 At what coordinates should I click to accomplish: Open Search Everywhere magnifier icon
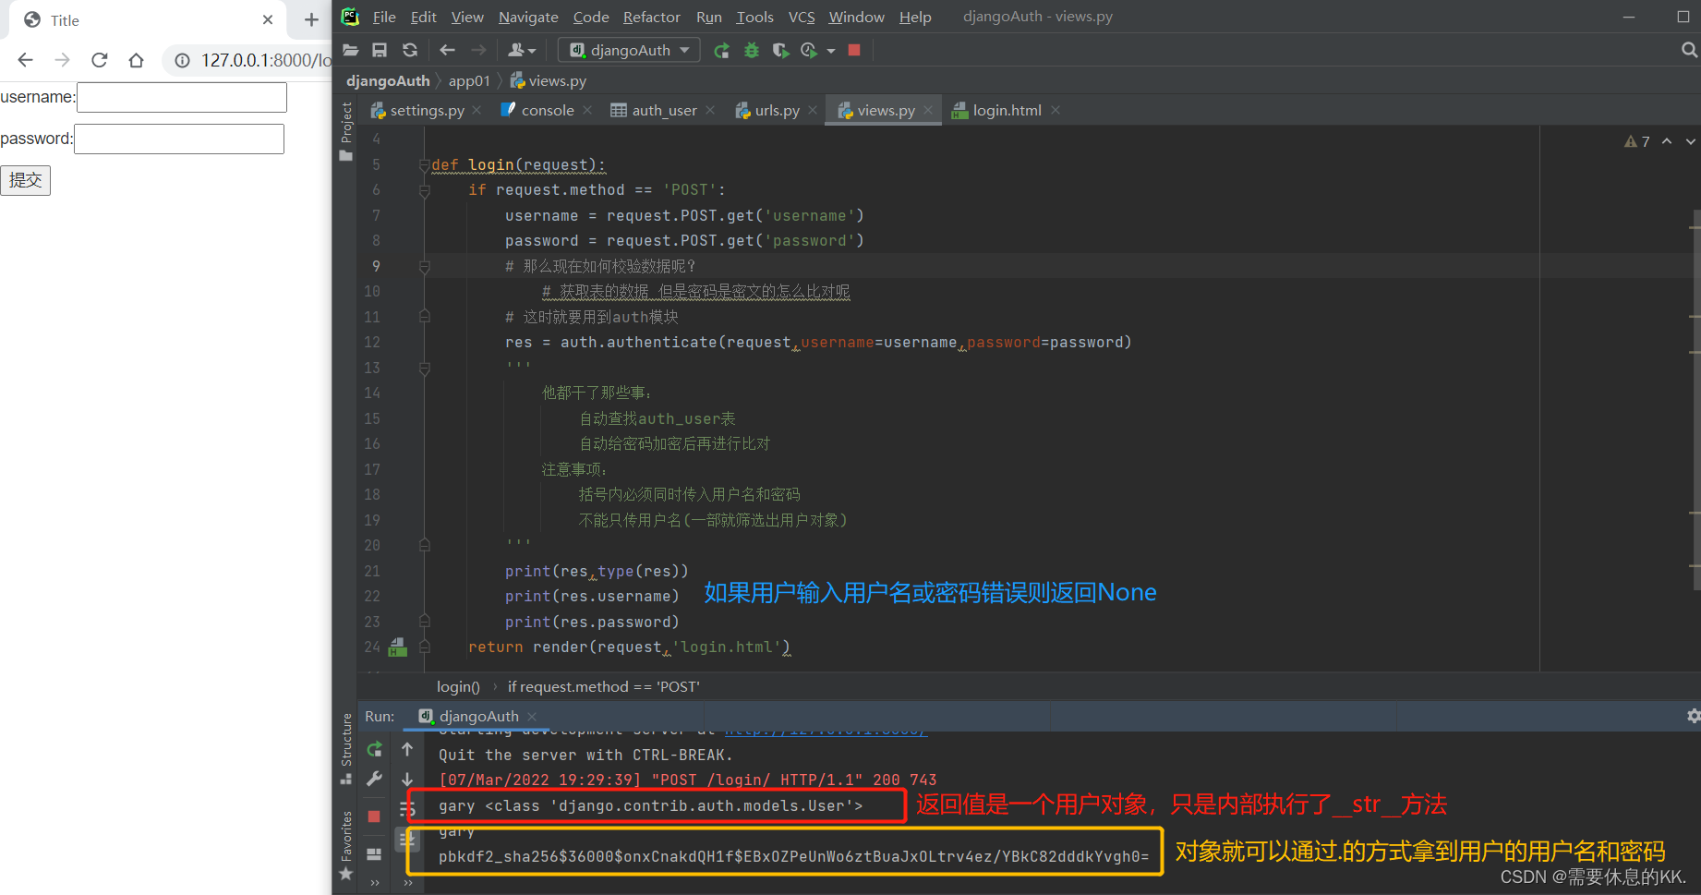coord(1689,50)
